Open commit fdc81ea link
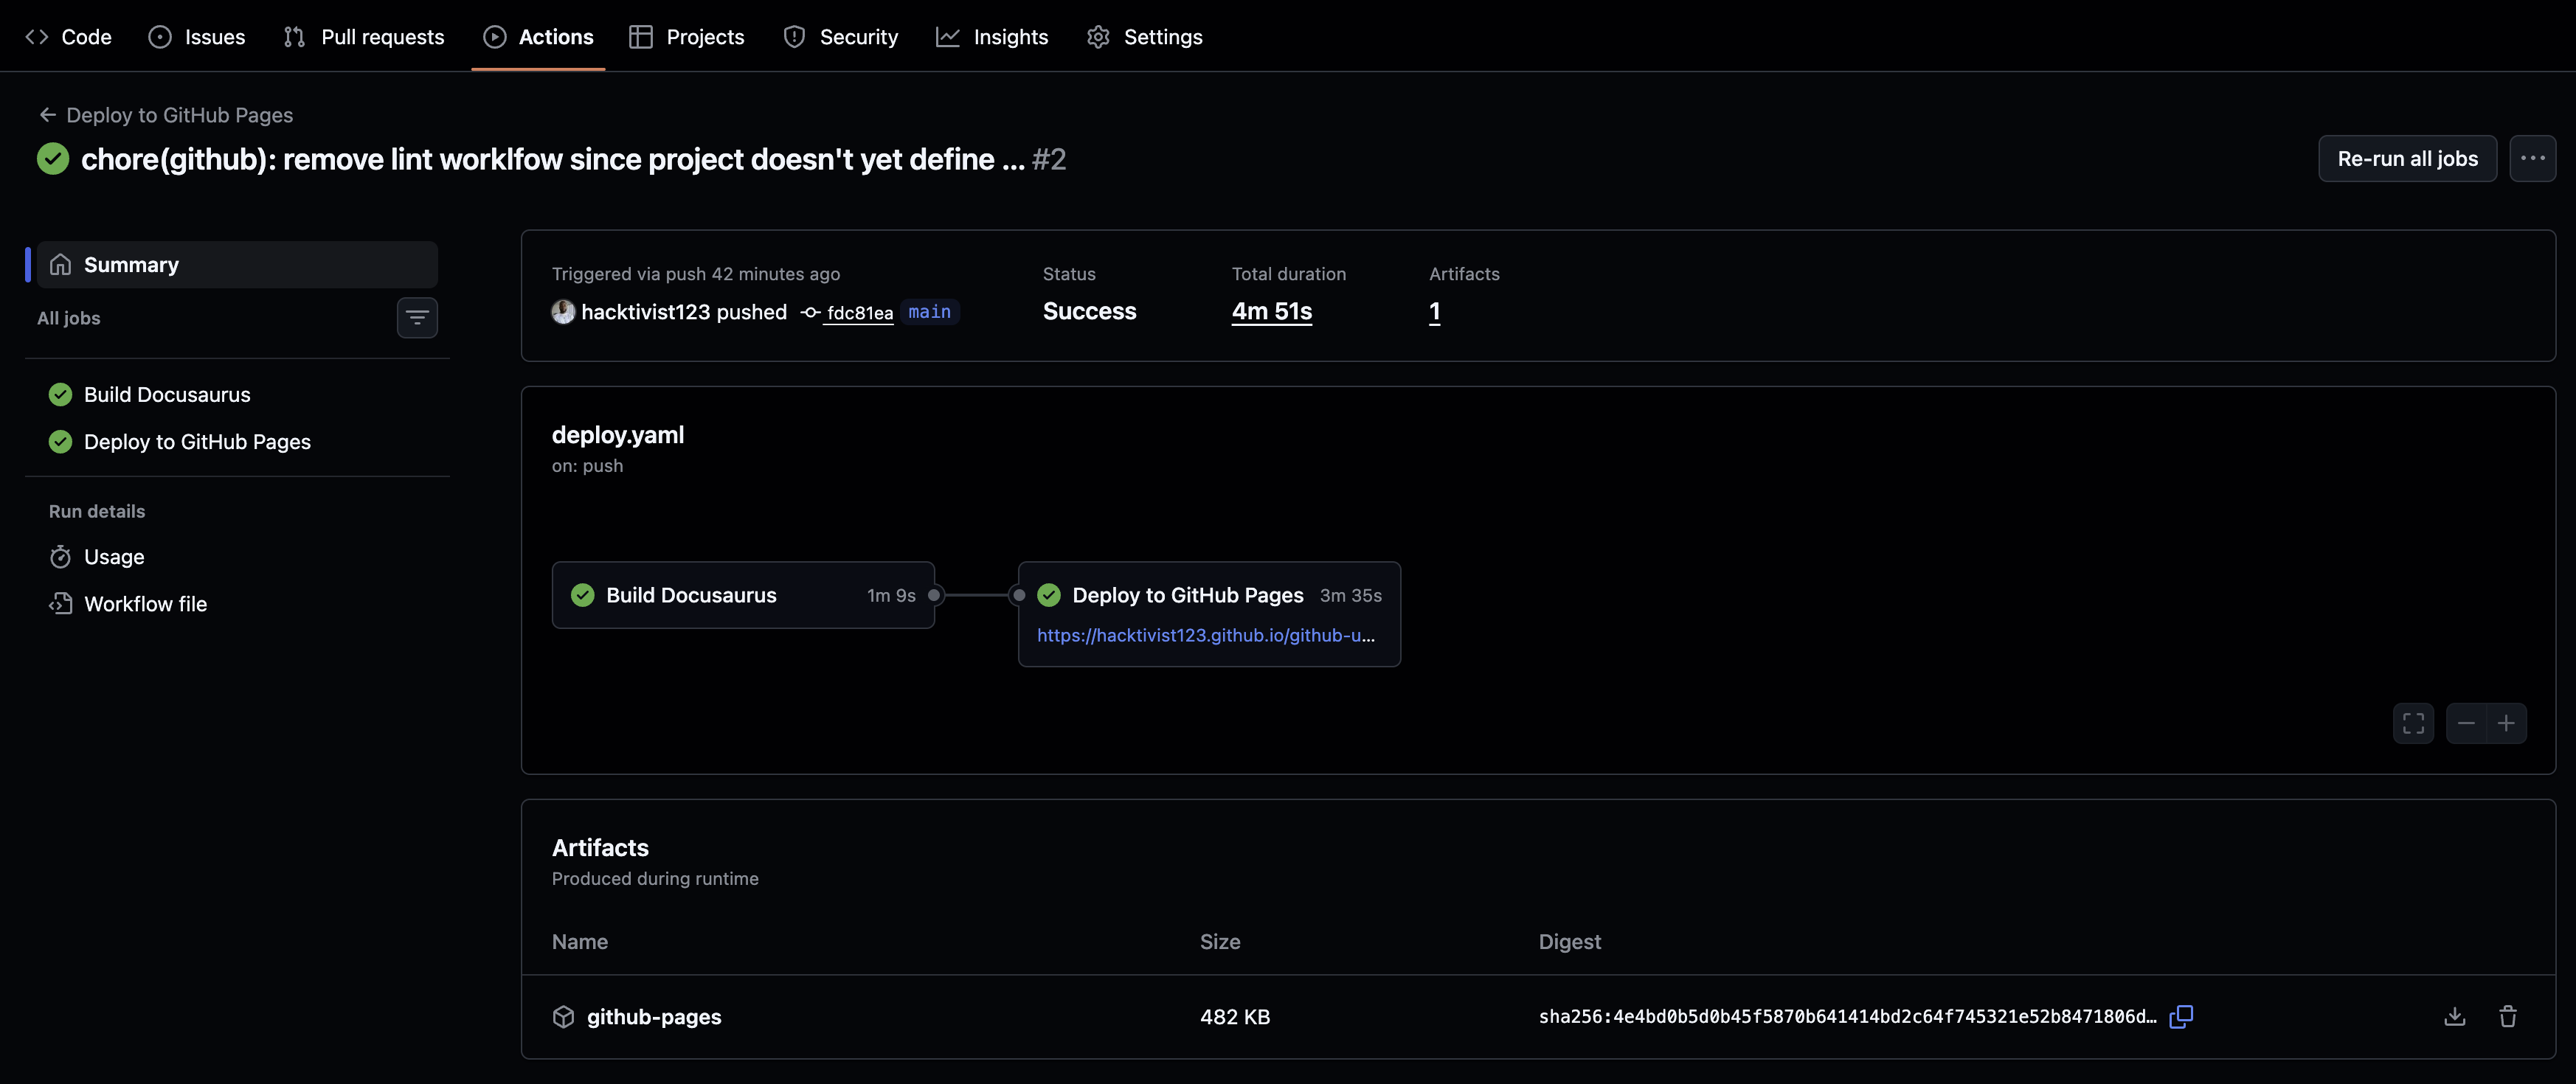 [x=860, y=313]
